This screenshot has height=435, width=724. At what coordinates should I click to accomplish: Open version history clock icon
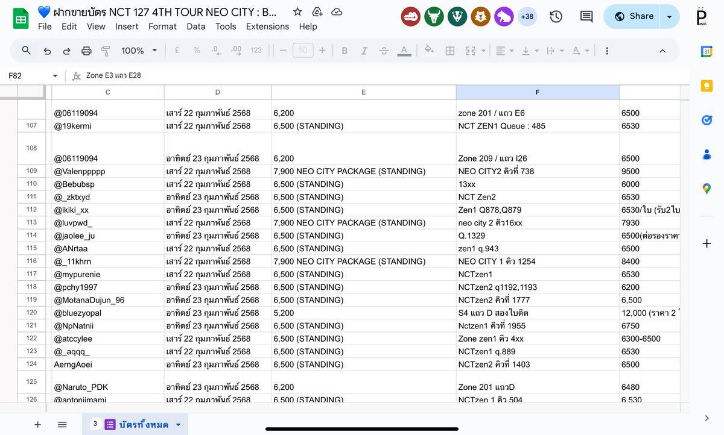556,17
